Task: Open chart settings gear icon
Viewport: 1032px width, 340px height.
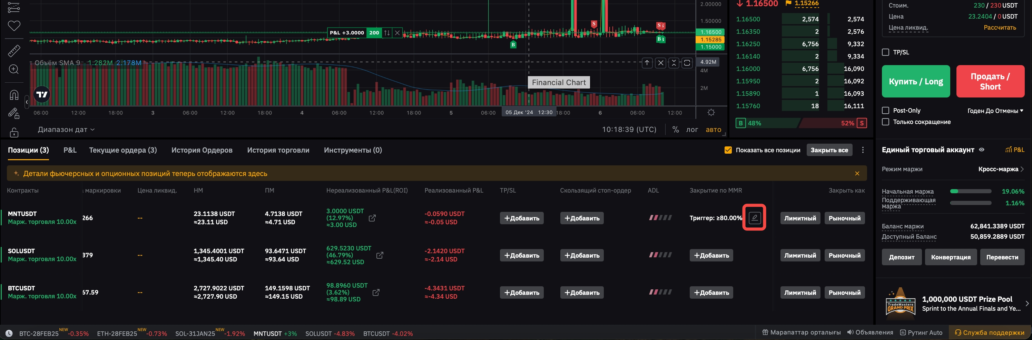Action: (711, 113)
